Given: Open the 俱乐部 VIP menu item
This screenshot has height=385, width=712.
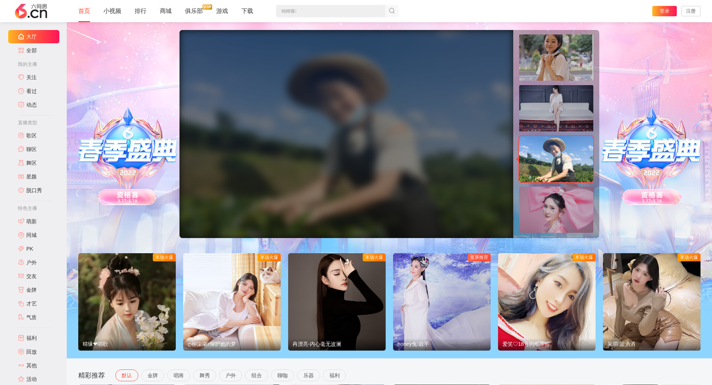Looking at the screenshot, I should tap(194, 11).
